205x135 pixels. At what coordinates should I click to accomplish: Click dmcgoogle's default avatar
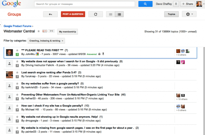10,119
